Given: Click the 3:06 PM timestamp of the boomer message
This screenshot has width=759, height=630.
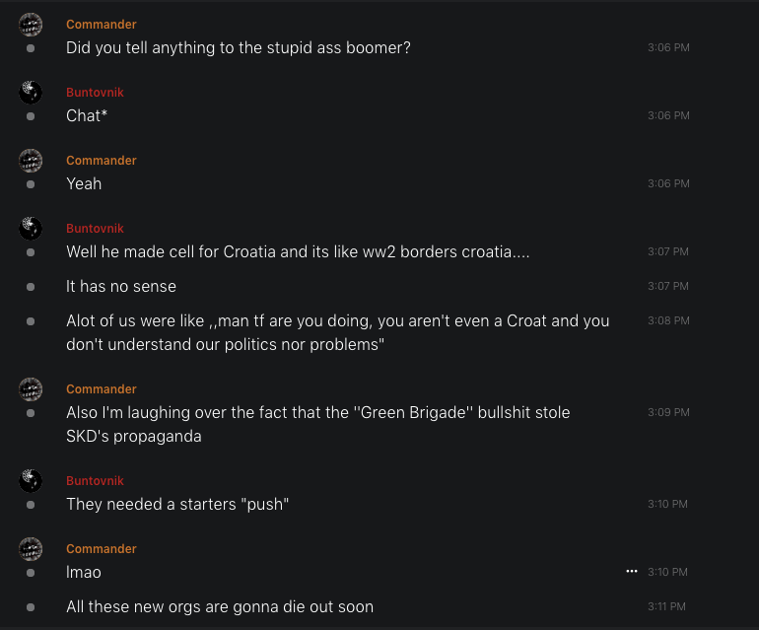Looking at the screenshot, I should point(668,47).
